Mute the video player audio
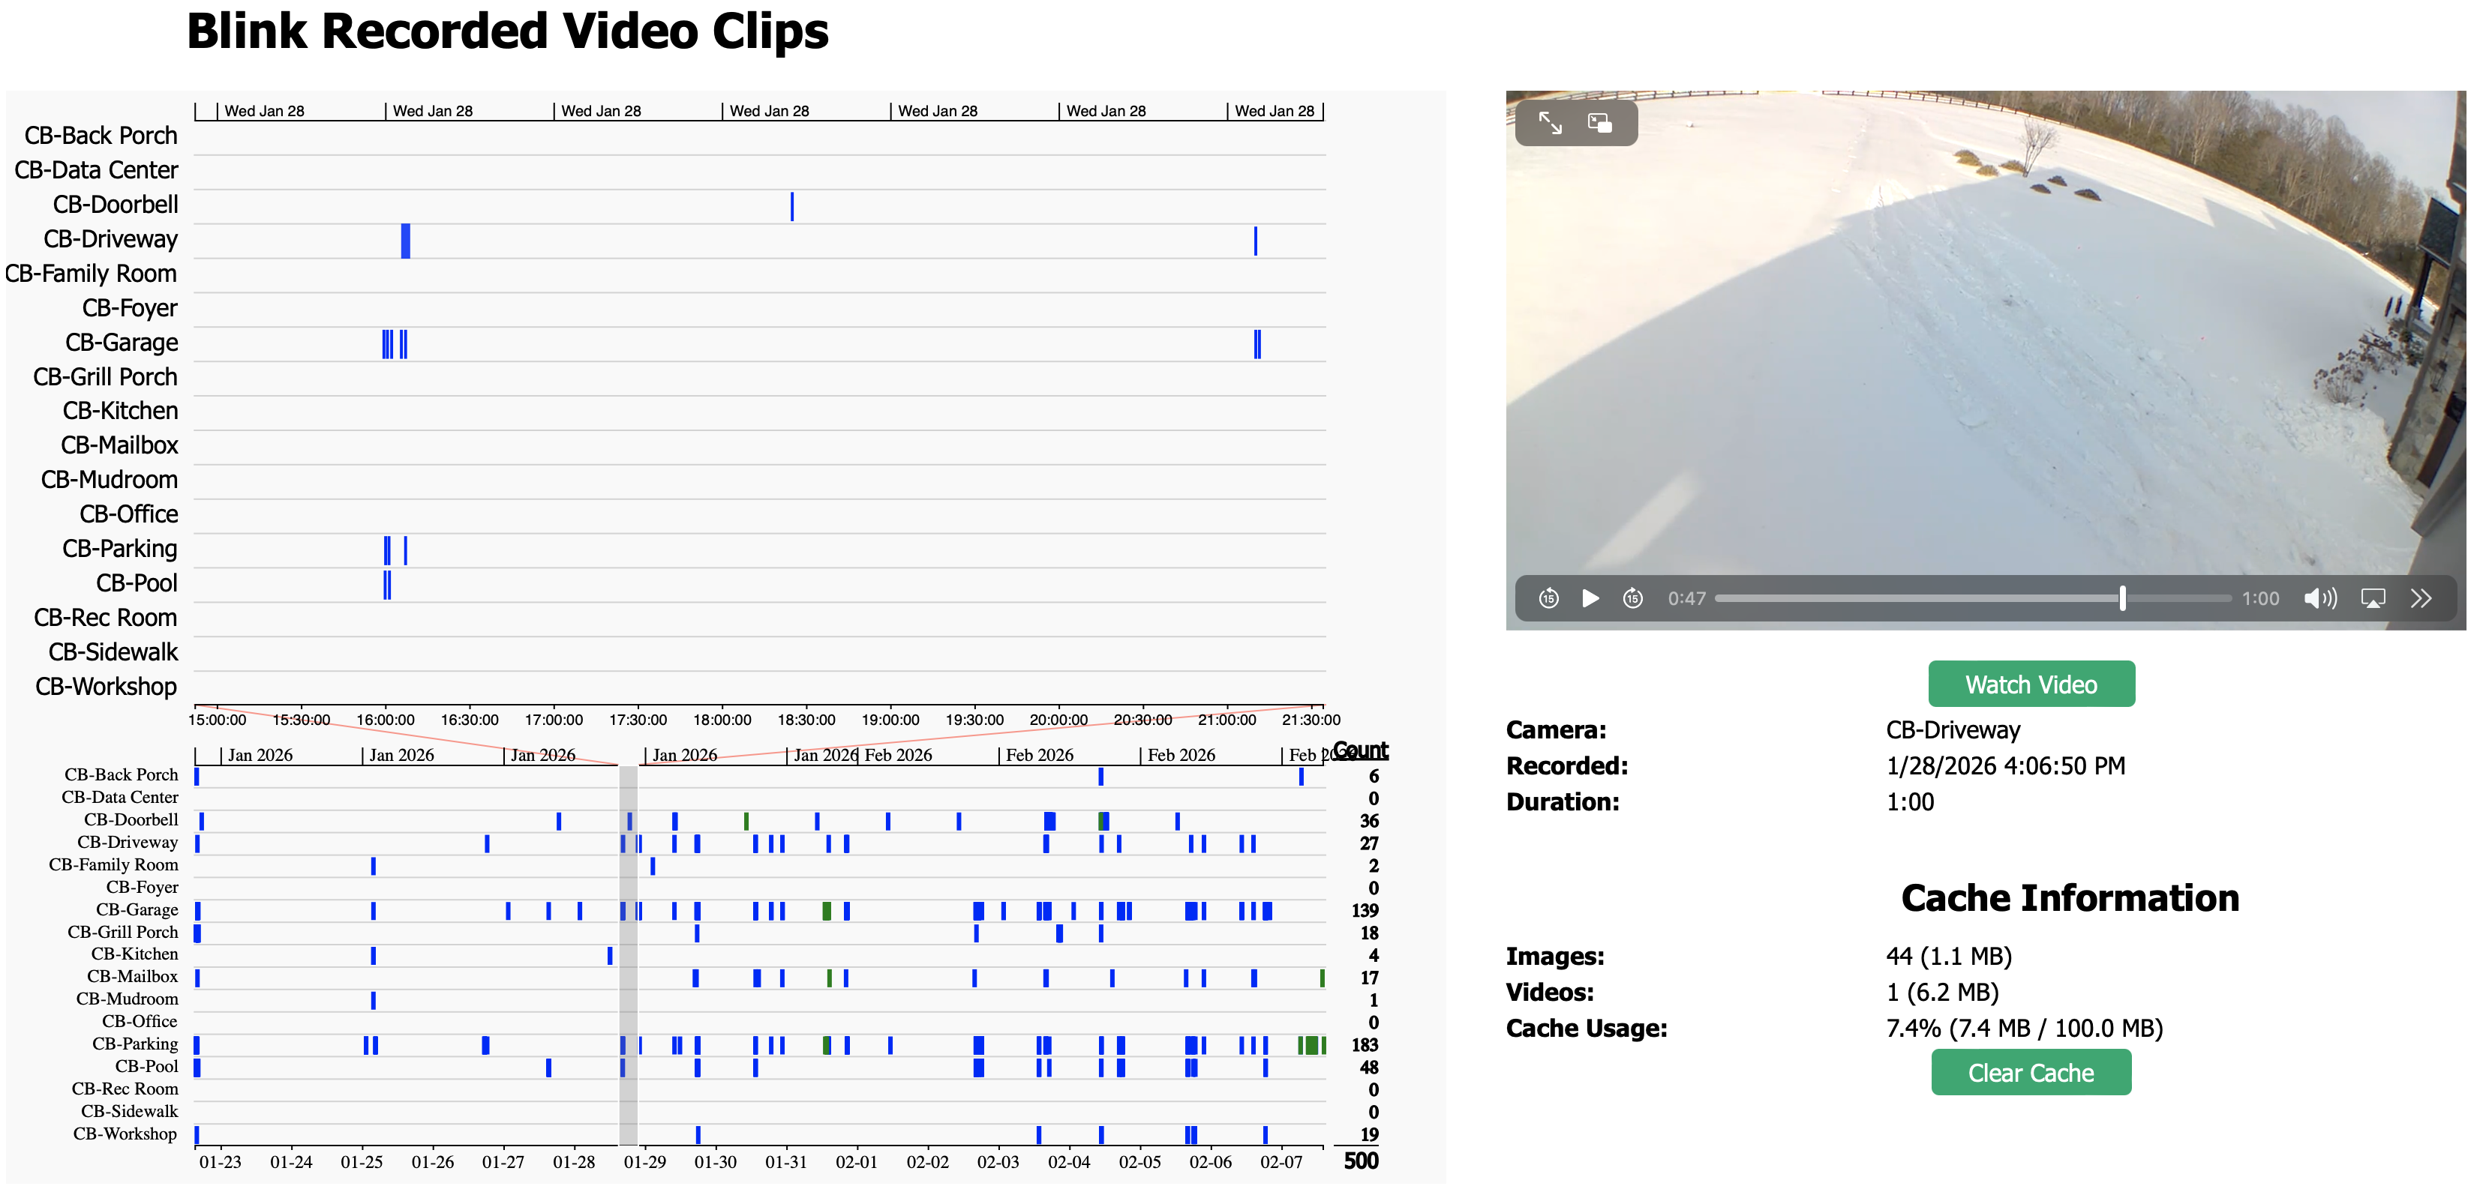This screenshot has height=1186, width=2492. point(2319,598)
